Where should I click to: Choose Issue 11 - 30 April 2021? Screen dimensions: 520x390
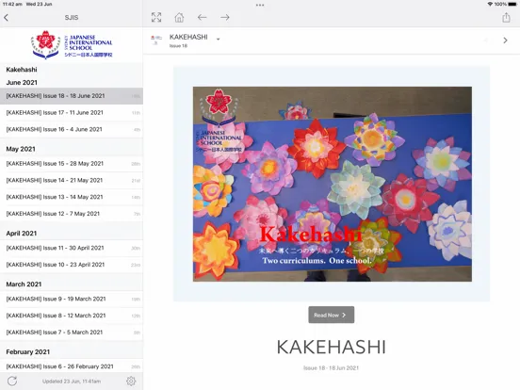[x=72, y=248]
